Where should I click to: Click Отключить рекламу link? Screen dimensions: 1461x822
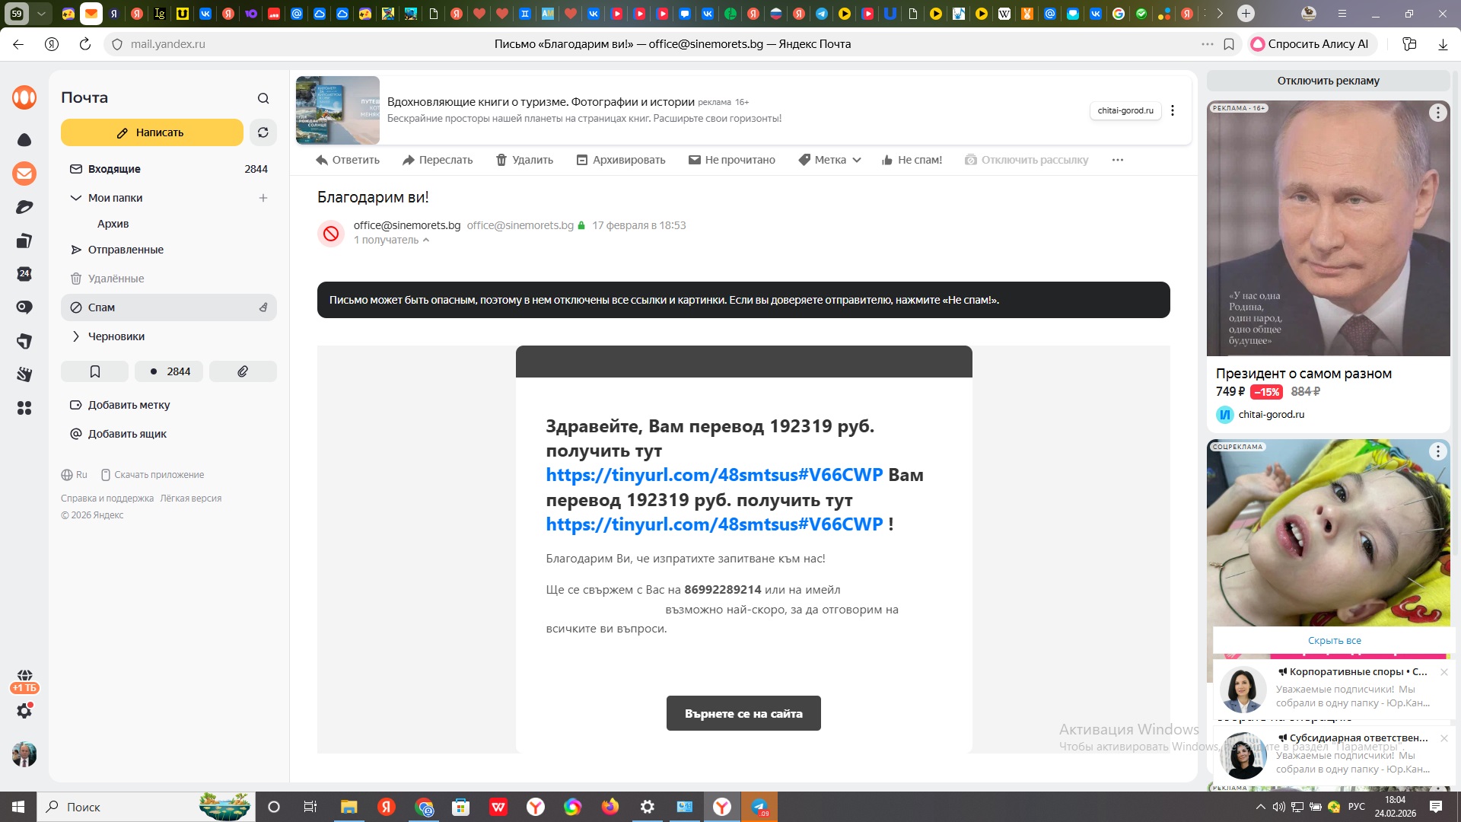point(1327,81)
